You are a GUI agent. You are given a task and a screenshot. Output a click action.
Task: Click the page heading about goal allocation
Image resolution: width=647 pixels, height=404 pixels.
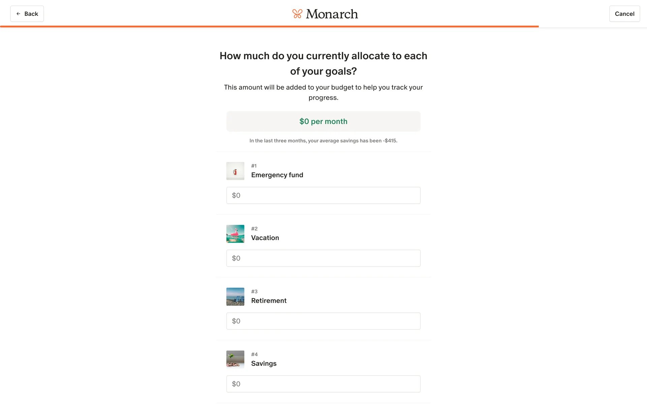[323, 63]
